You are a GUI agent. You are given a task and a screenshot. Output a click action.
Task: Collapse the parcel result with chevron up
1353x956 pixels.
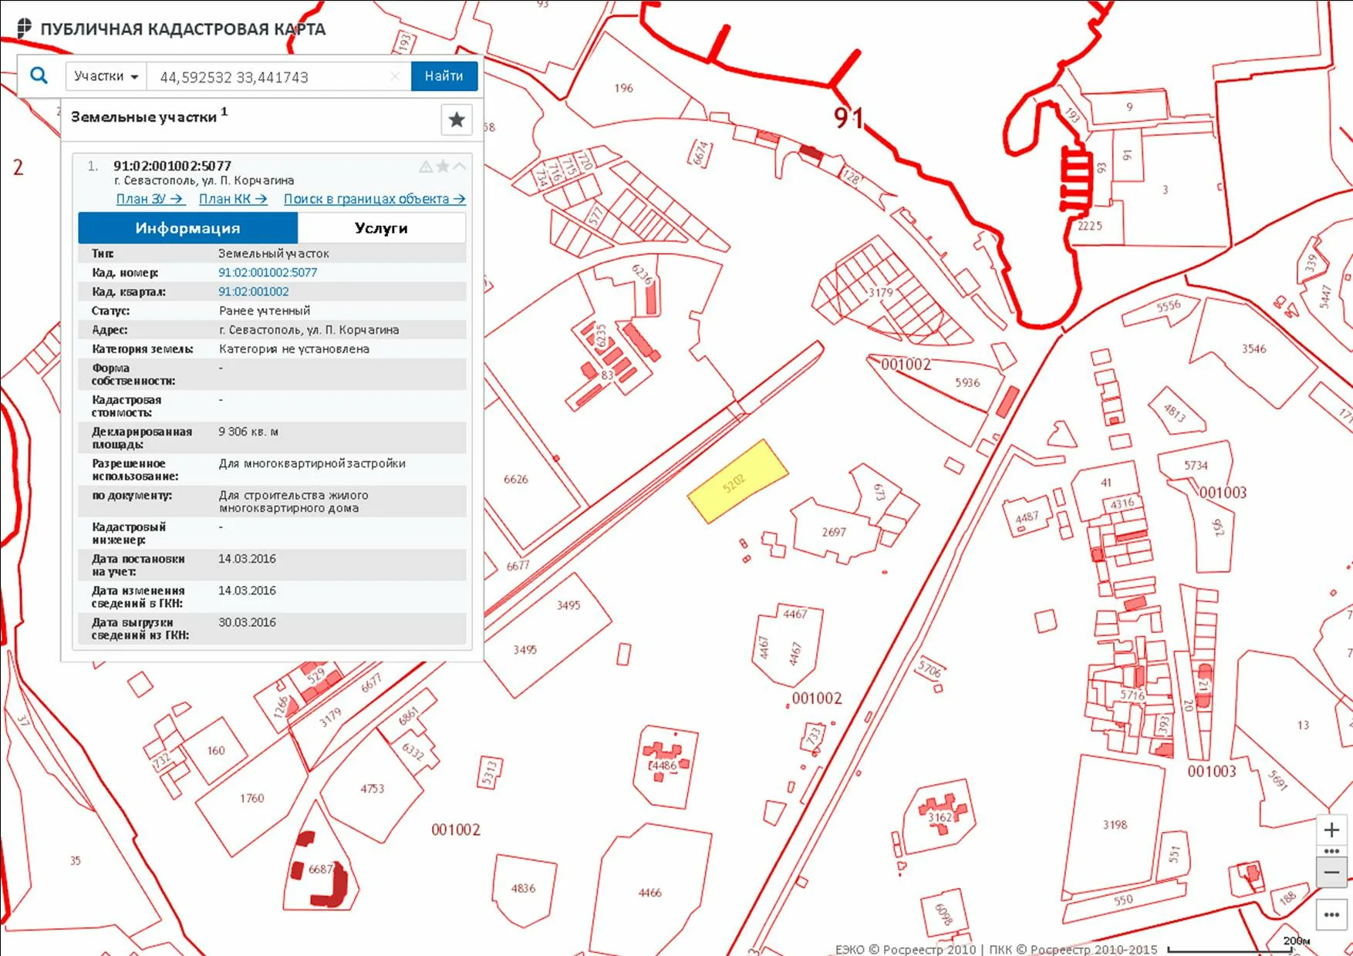coord(459,166)
